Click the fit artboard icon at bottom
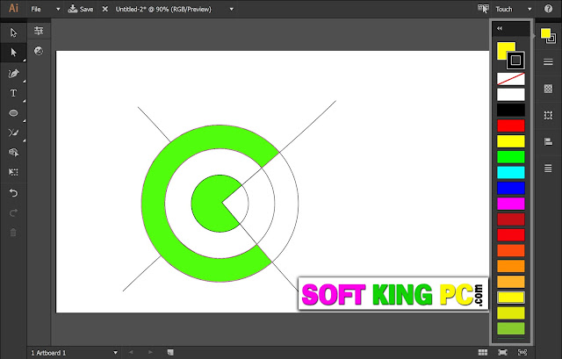Screen dimensions: 562x359 (x=503, y=353)
